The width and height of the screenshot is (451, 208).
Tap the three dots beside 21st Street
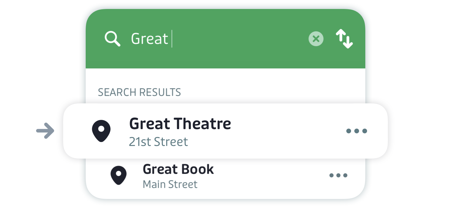click(x=357, y=131)
